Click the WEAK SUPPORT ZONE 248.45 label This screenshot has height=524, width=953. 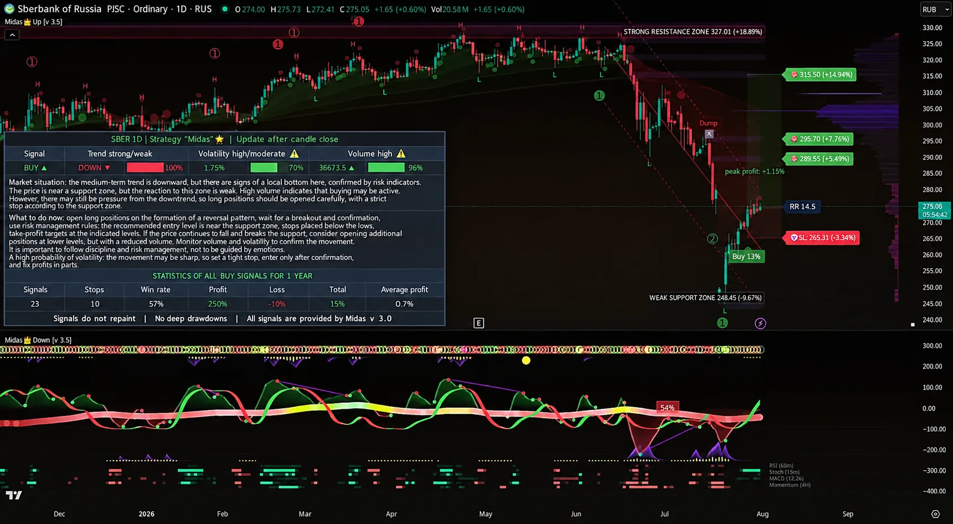705,297
